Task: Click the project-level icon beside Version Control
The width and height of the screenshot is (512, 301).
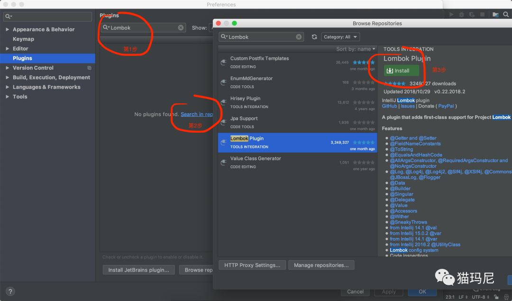Action: click(x=89, y=68)
